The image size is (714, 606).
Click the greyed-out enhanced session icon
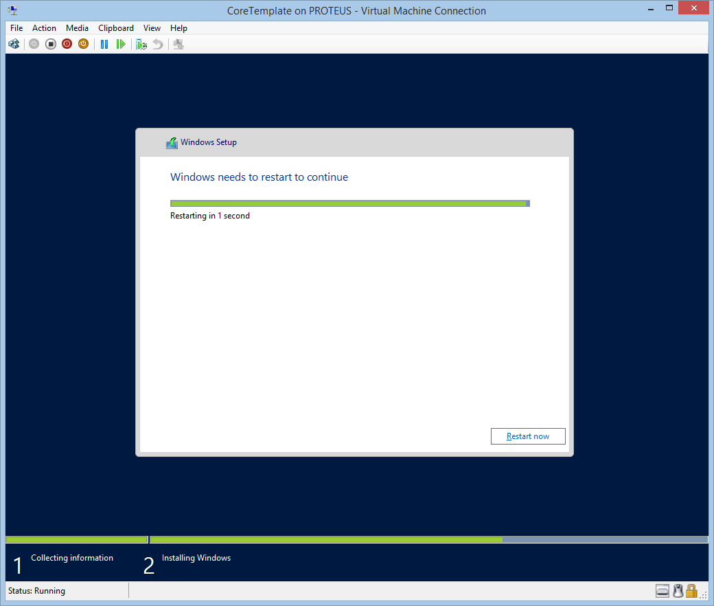tap(178, 44)
